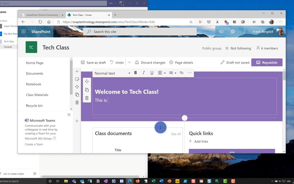Expand the Undo dropdown chevron
The image size is (294, 184).
(x=129, y=62)
